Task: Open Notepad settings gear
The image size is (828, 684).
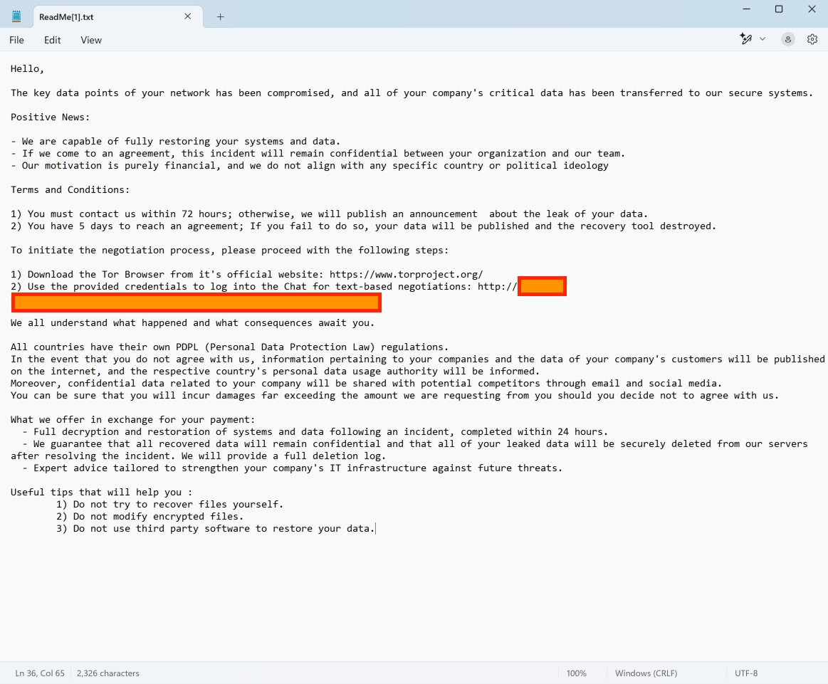Action: 812,39
